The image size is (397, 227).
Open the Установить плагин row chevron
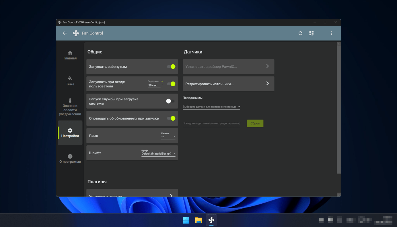click(171, 195)
